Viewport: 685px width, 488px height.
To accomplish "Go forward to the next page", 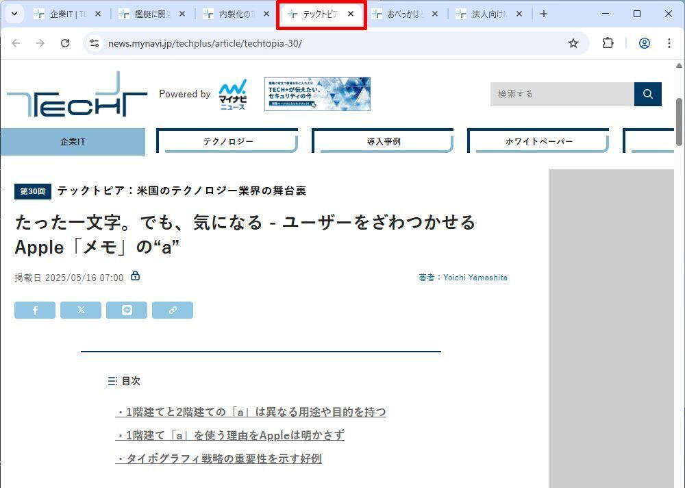I will (x=40, y=43).
